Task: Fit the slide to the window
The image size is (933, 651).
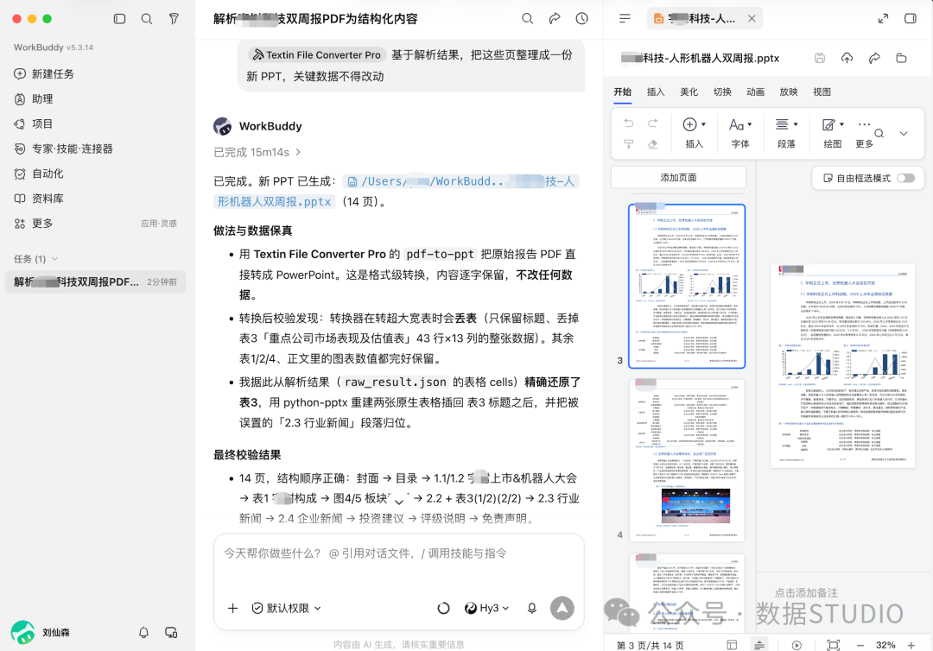Action: click(834, 645)
